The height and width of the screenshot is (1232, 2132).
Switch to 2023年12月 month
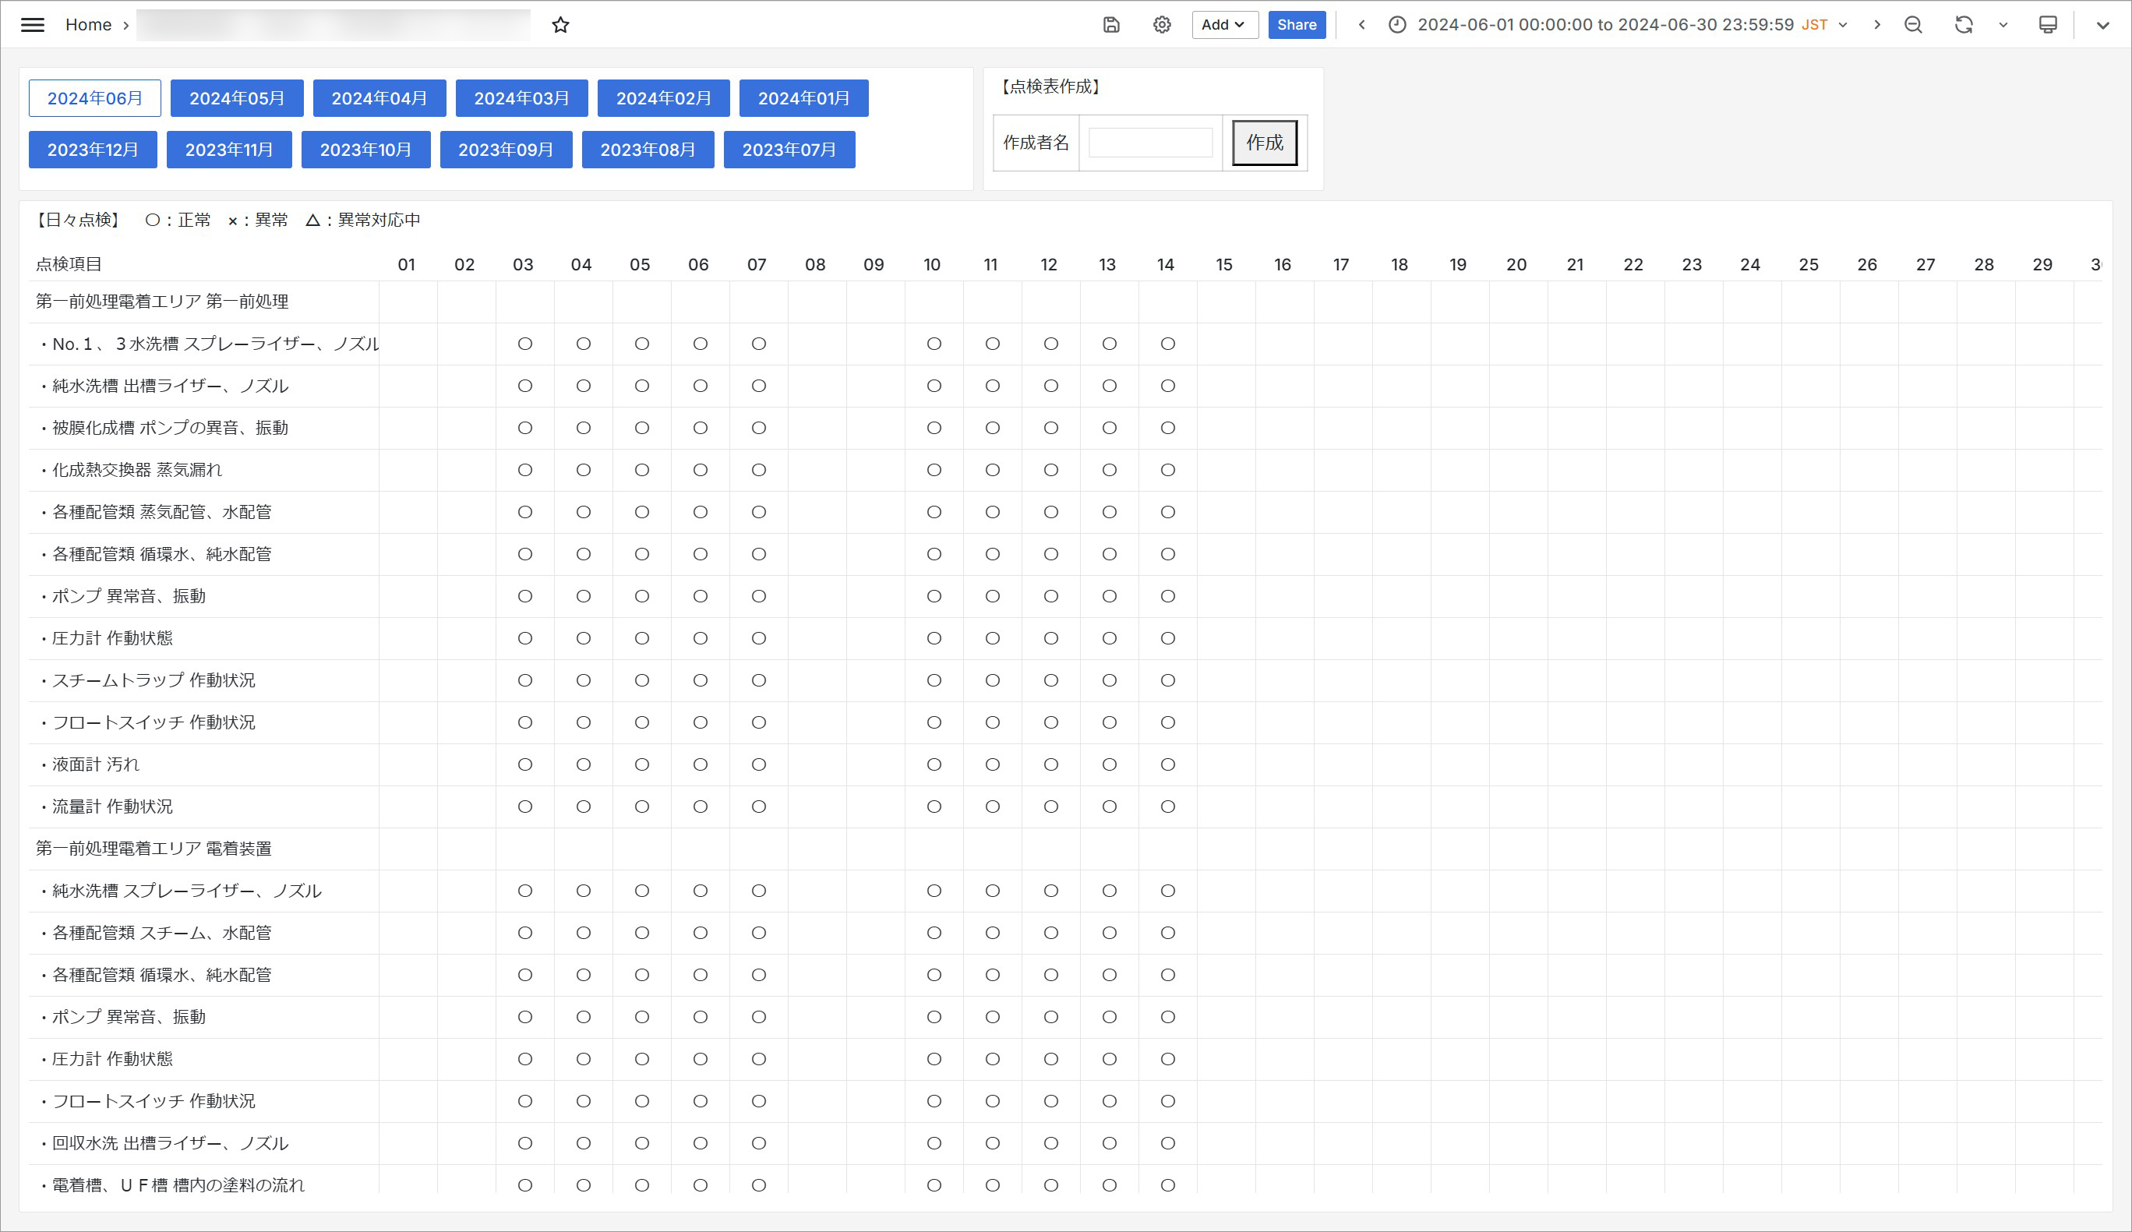(x=93, y=150)
